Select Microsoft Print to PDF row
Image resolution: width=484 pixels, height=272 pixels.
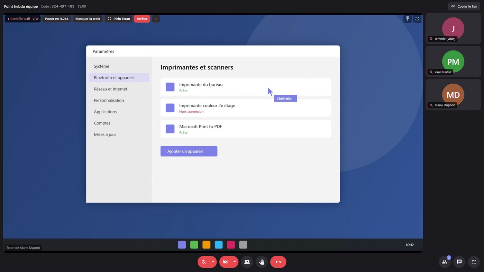[246, 129]
